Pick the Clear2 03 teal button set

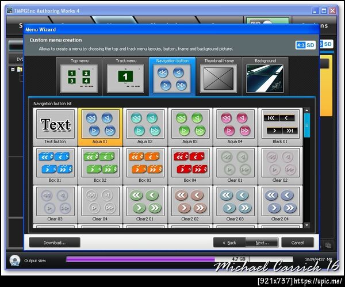[235, 204]
